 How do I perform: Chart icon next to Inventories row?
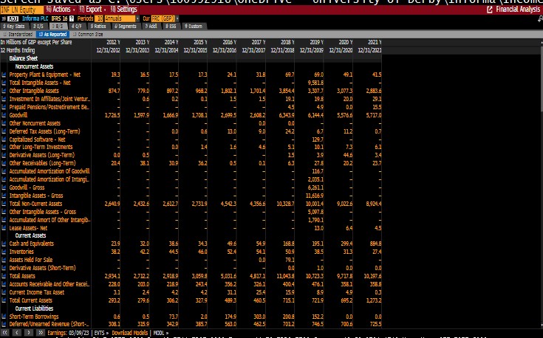[4, 252]
